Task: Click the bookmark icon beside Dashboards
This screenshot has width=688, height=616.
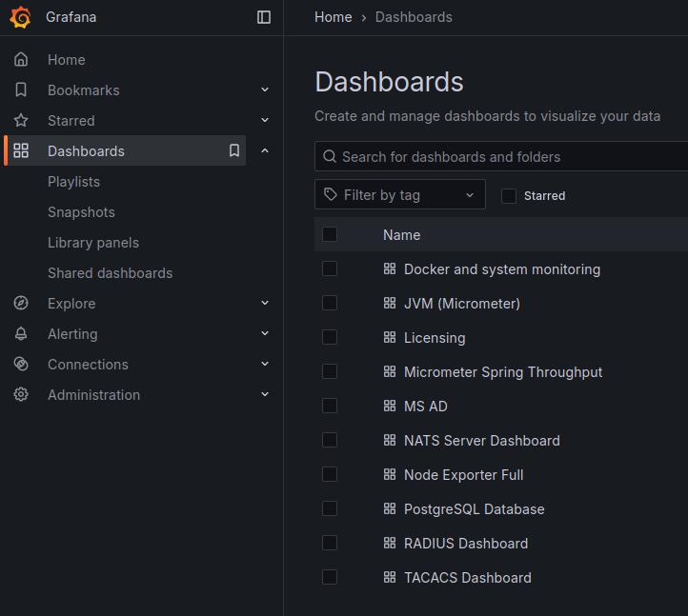Action: point(233,151)
